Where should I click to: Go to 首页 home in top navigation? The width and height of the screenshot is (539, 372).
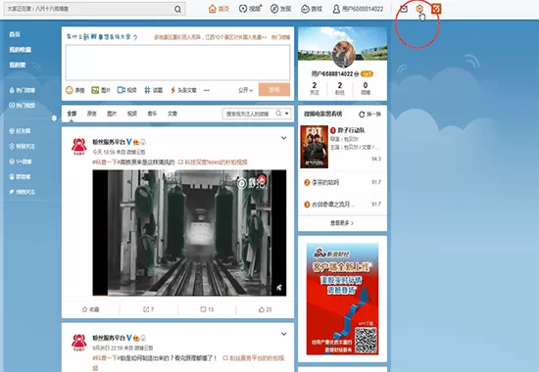[219, 9]
